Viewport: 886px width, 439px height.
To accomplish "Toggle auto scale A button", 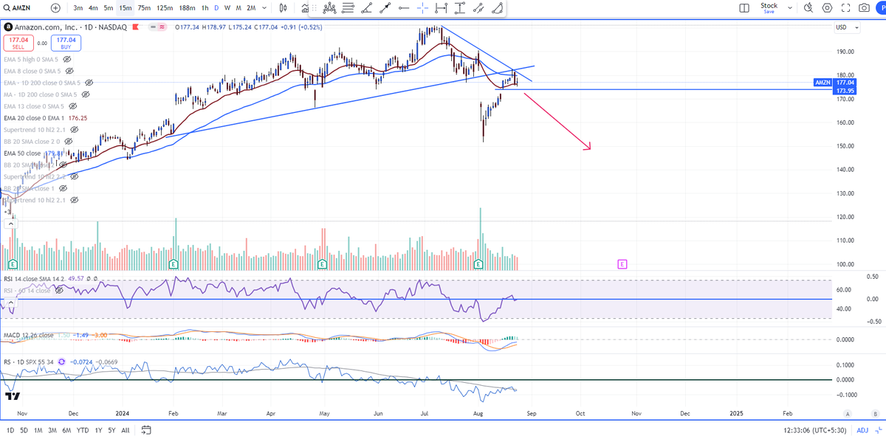I will (848, 413).
